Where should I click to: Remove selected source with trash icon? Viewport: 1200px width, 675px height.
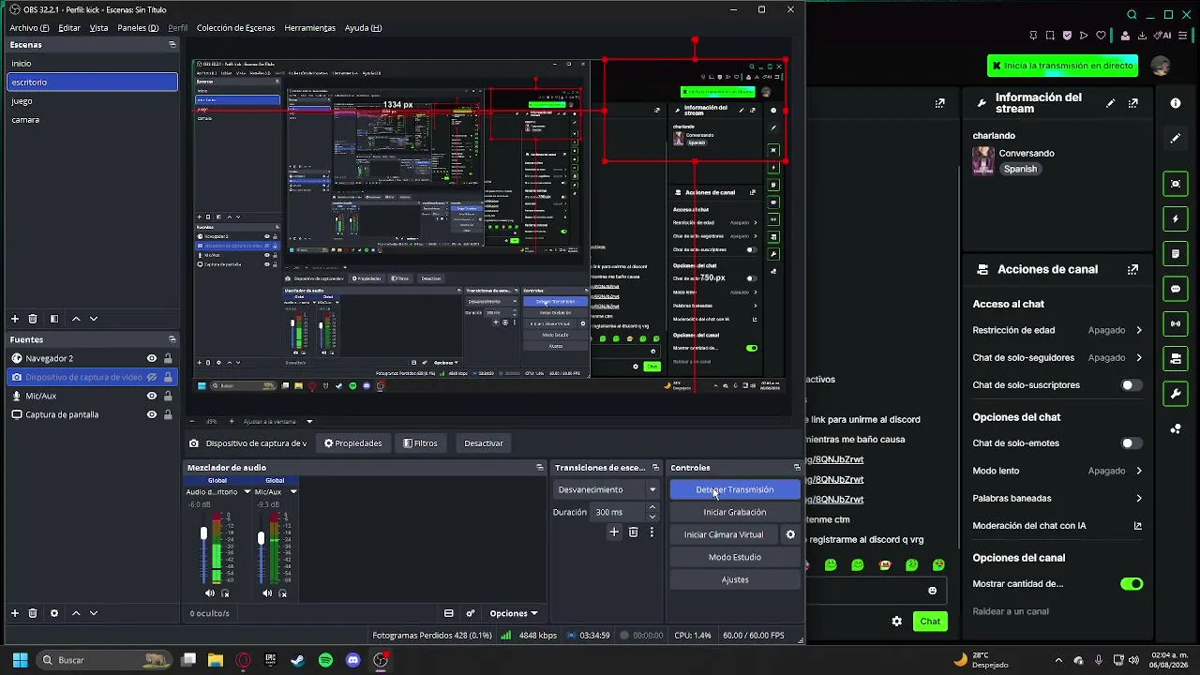click(33, 613)
